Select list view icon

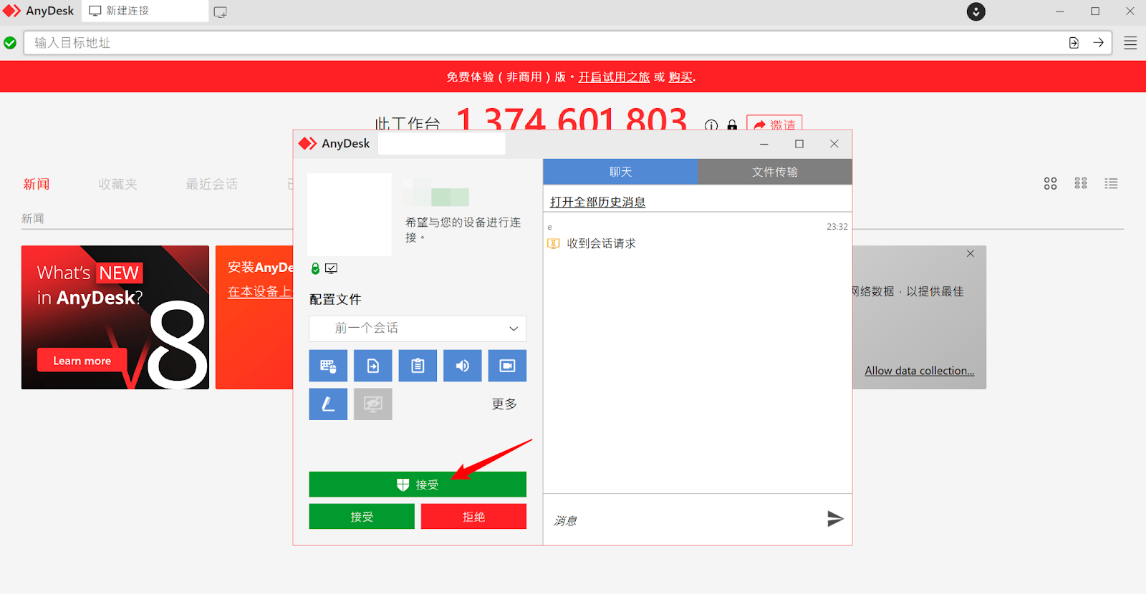pos(1111,184)
